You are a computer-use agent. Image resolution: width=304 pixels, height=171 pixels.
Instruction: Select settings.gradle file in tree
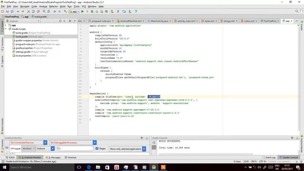coord(30,52)
